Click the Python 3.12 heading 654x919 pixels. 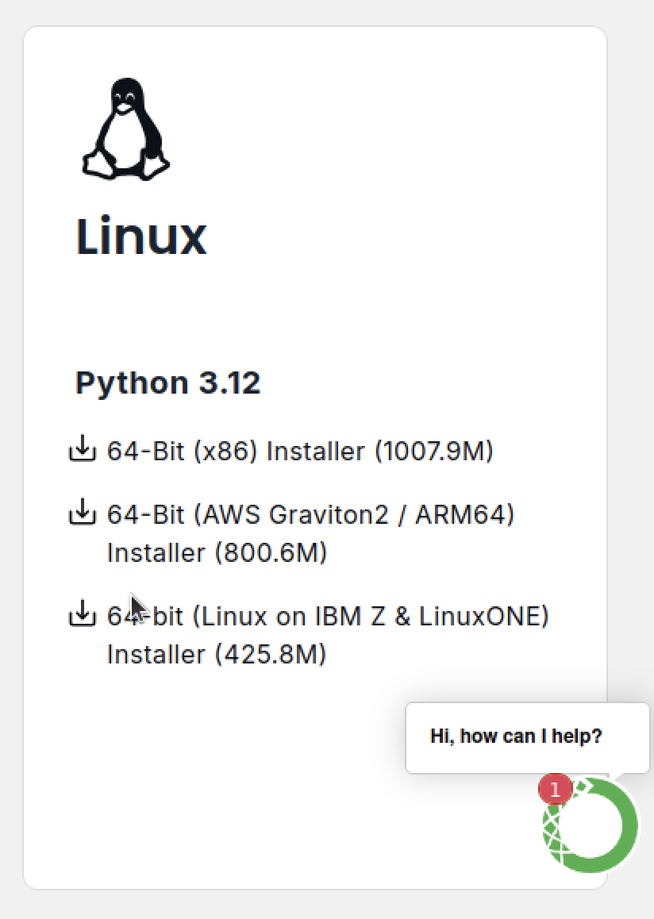pos(167,383)
